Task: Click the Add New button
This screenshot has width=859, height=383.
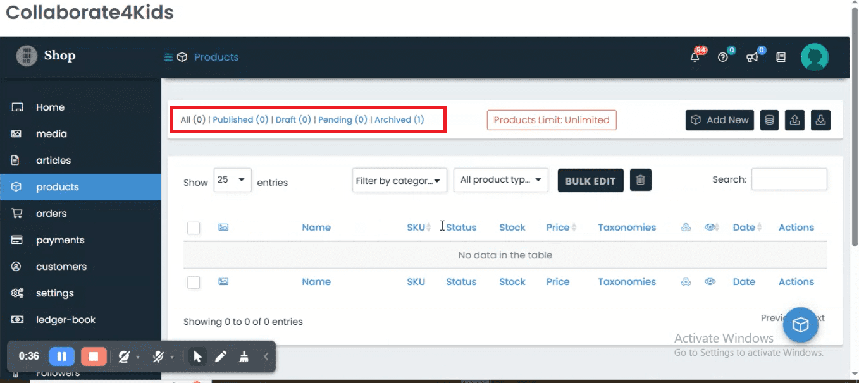Action: [719, 119]
